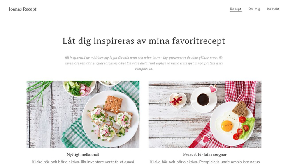288x164 pixels.
Task: Click the black coffee cup in photo
Action: (x=204, y=100)
